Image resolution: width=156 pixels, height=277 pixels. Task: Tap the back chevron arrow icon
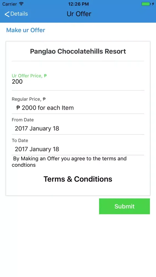click(x=7, y=14)
